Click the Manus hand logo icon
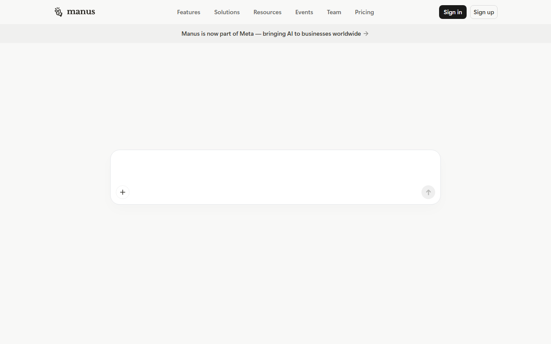Screen dimensions: 551x344 [x=59, y=12]
